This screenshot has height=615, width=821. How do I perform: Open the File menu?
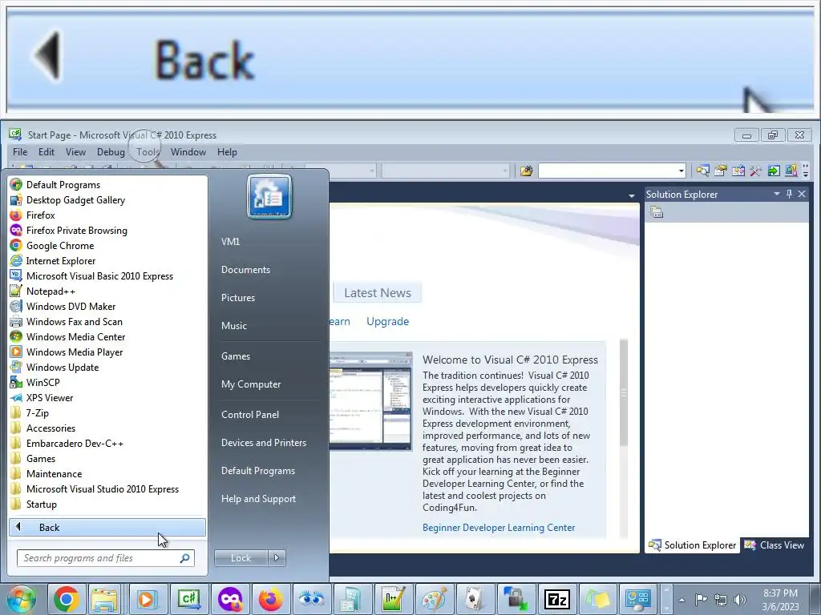[20, 151]
